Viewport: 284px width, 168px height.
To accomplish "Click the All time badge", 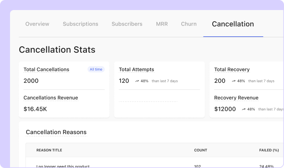I will [x=96, y=69].
